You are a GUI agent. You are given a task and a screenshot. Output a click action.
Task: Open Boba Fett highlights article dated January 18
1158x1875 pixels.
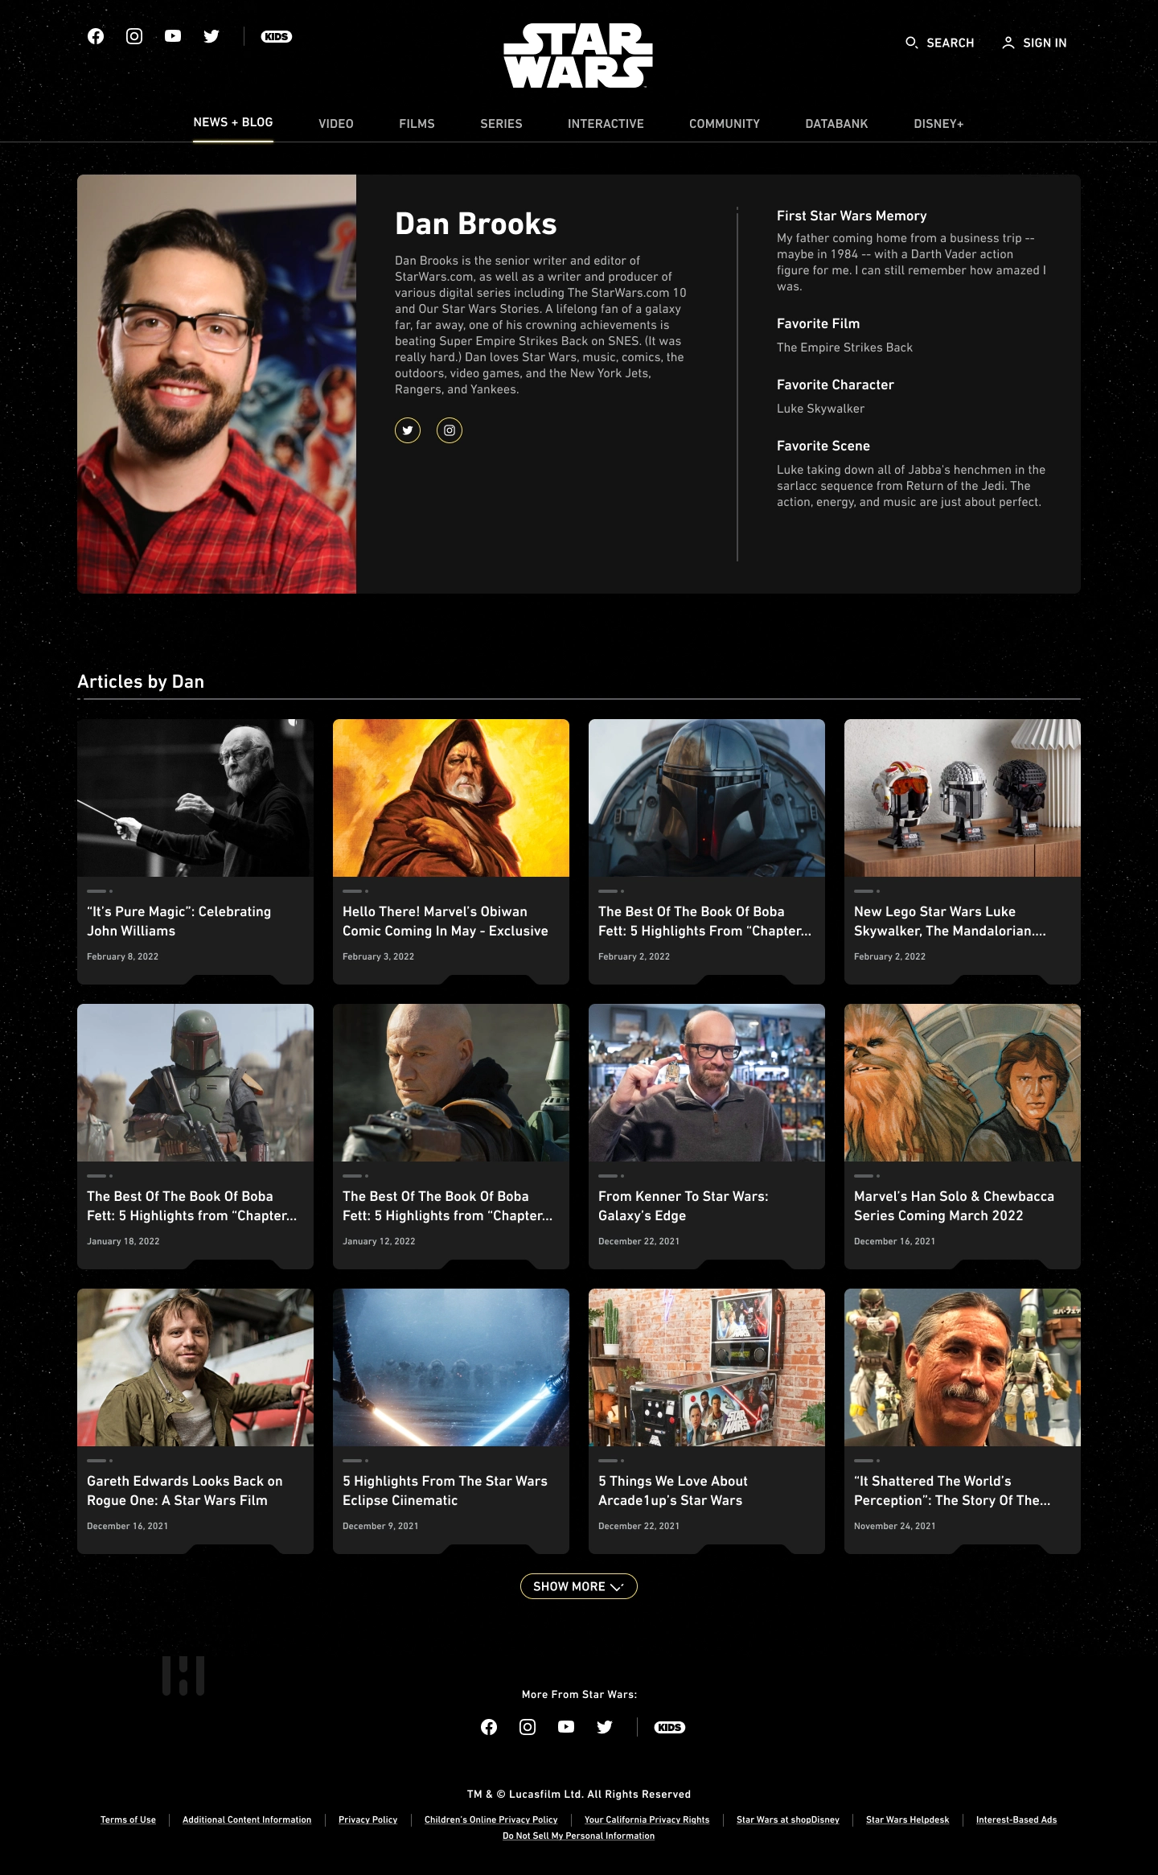[x=191, y=1206]
